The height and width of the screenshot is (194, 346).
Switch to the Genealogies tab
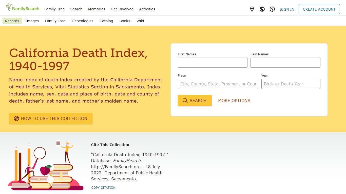83,21
